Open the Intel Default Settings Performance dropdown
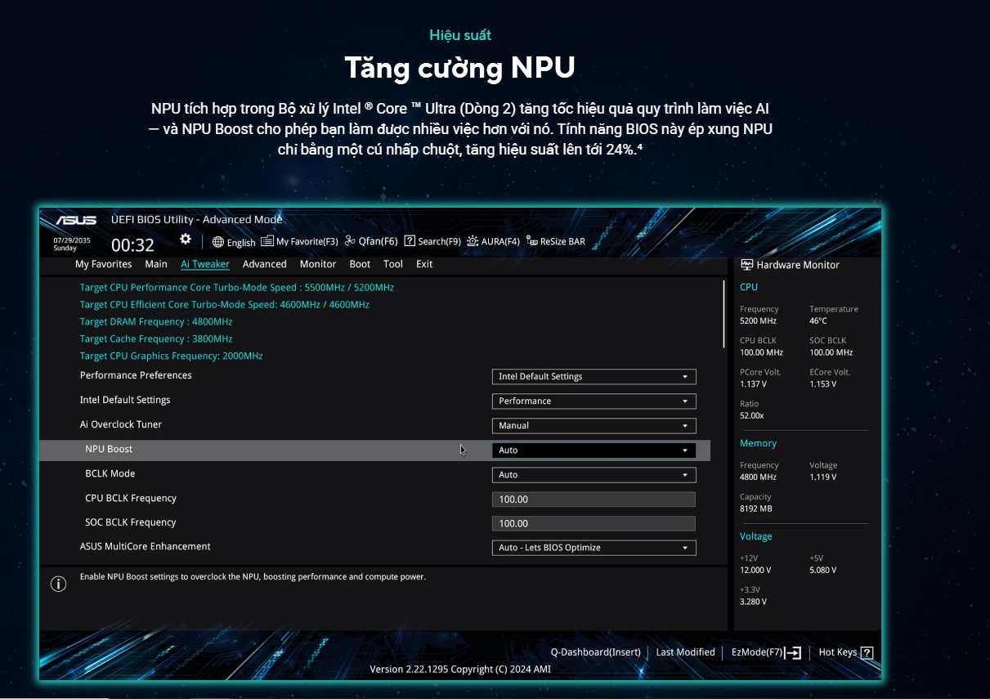990x699 pixels. tap(594, 401)
